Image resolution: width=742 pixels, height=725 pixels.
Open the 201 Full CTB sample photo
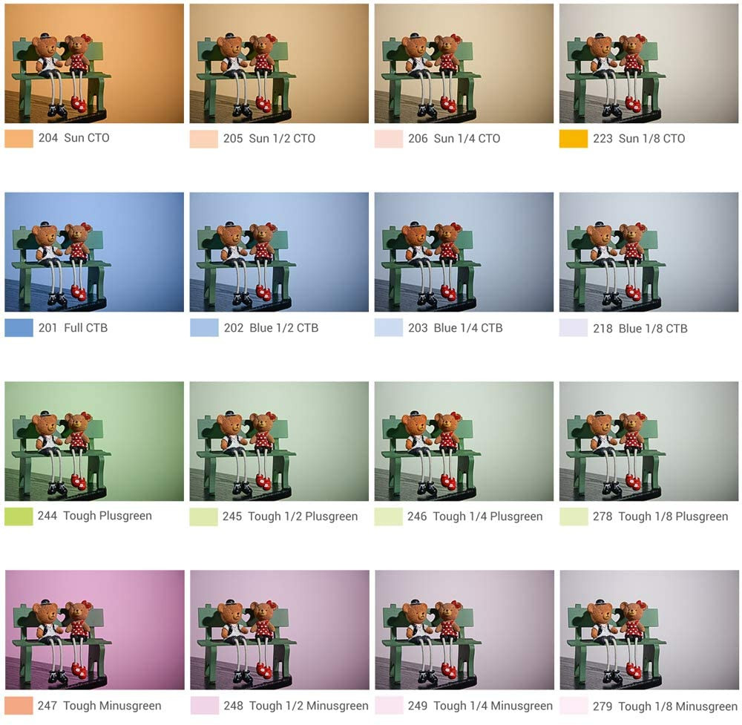pos(94,252)
